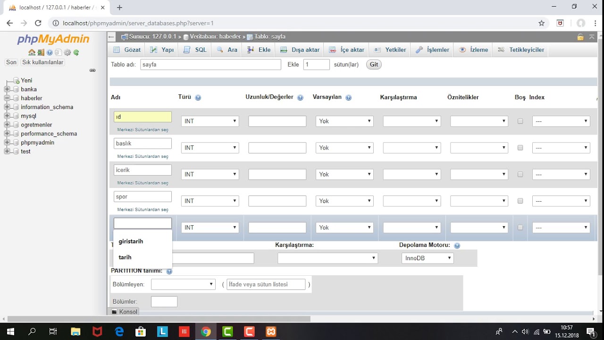Toggle Boş checkbox for spor column
This screenshot has height=340, width=604.
coord(520,201)
